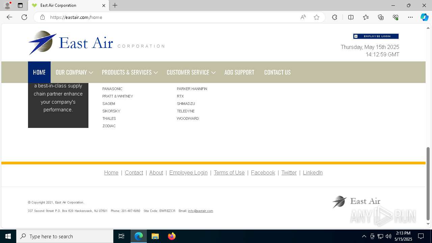The height and width of the screenshot is (243, 432).
Task: Open Task View on the taskbar
Action: coord(122,236)
